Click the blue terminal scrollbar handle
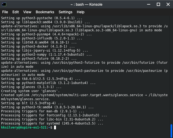 (171, 131)
